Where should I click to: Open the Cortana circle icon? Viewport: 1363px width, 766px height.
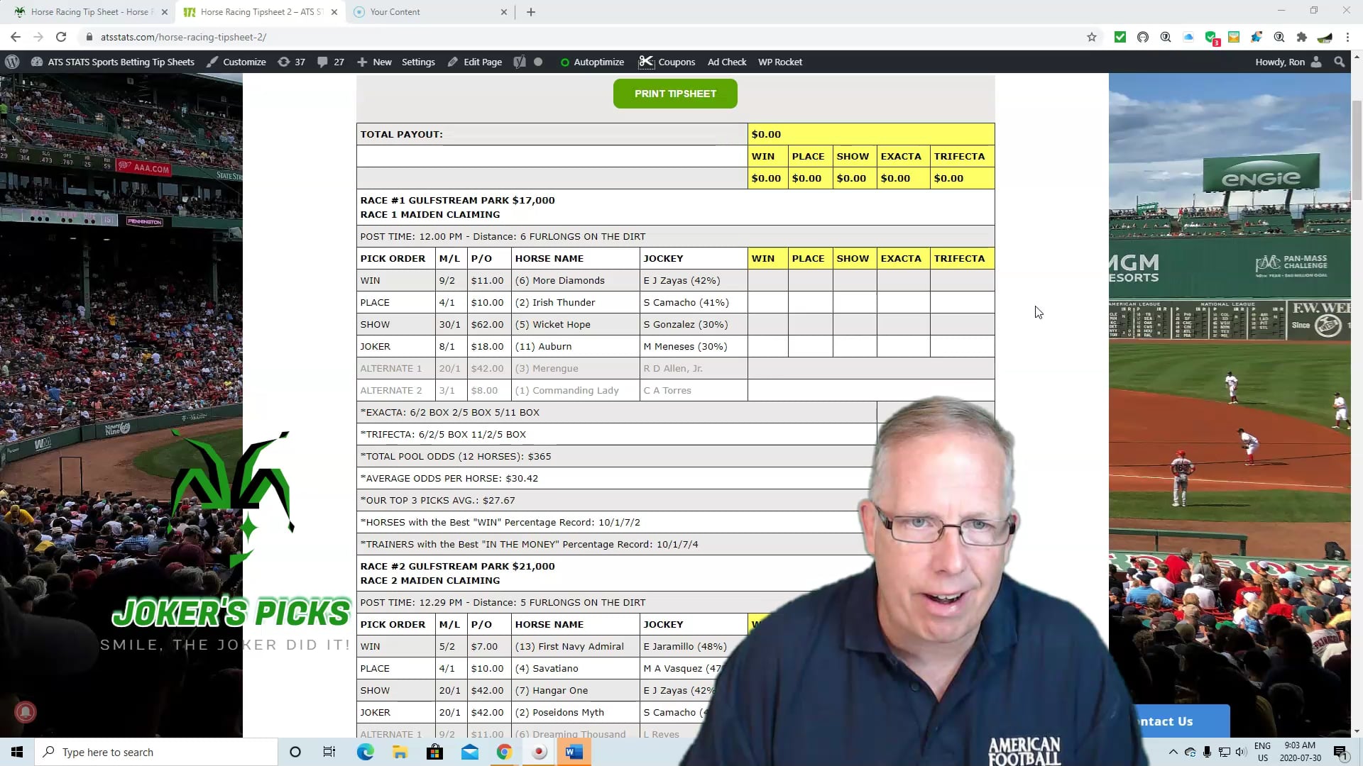click(295, 752)
